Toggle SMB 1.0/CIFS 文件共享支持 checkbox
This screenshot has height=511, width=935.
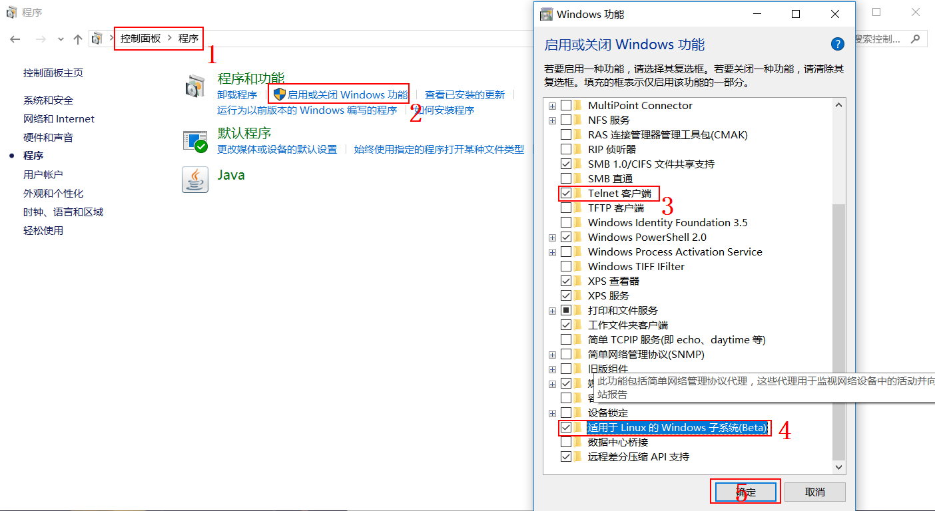(x=566, y=164)
